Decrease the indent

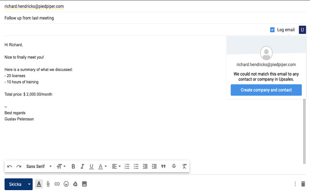tap(145, 166)
